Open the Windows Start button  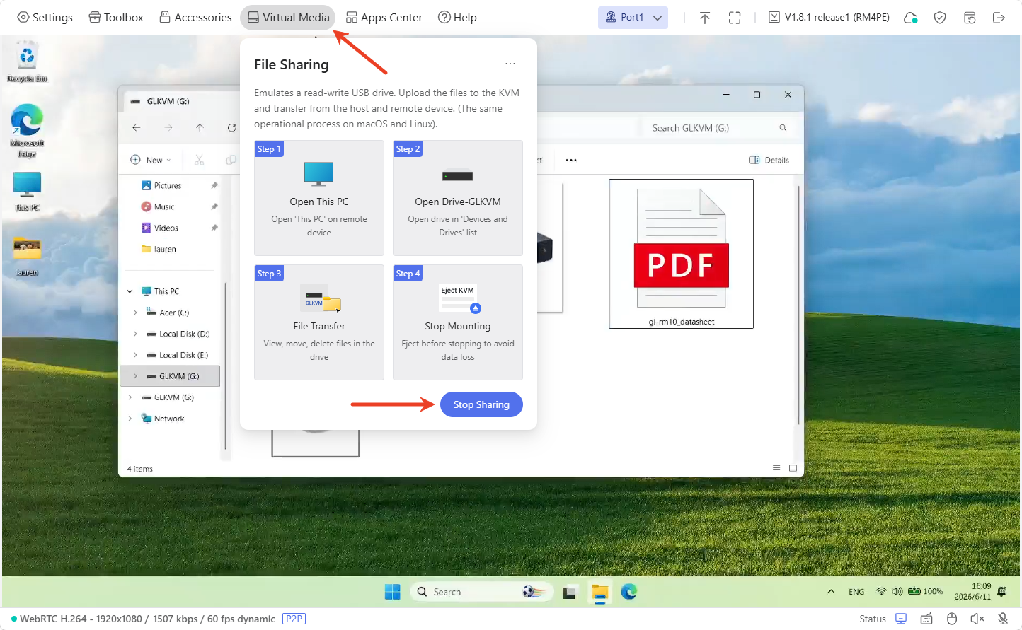pyautogui.click(x=393, y=592)
